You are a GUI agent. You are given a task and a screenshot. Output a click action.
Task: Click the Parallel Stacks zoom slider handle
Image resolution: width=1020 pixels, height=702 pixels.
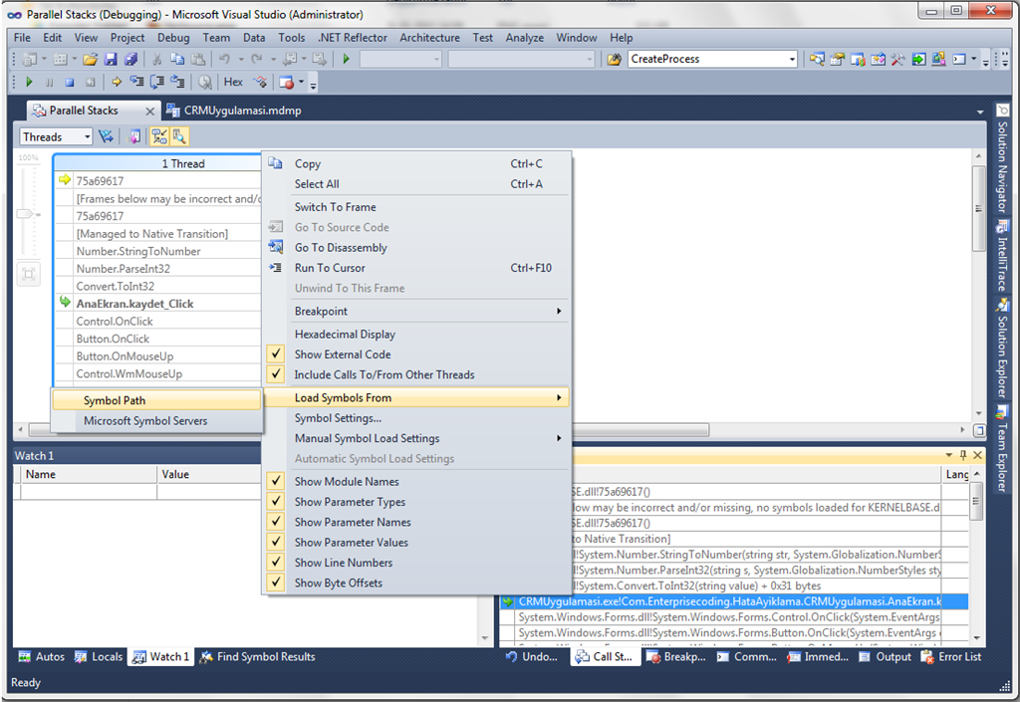tap(26, 213)
